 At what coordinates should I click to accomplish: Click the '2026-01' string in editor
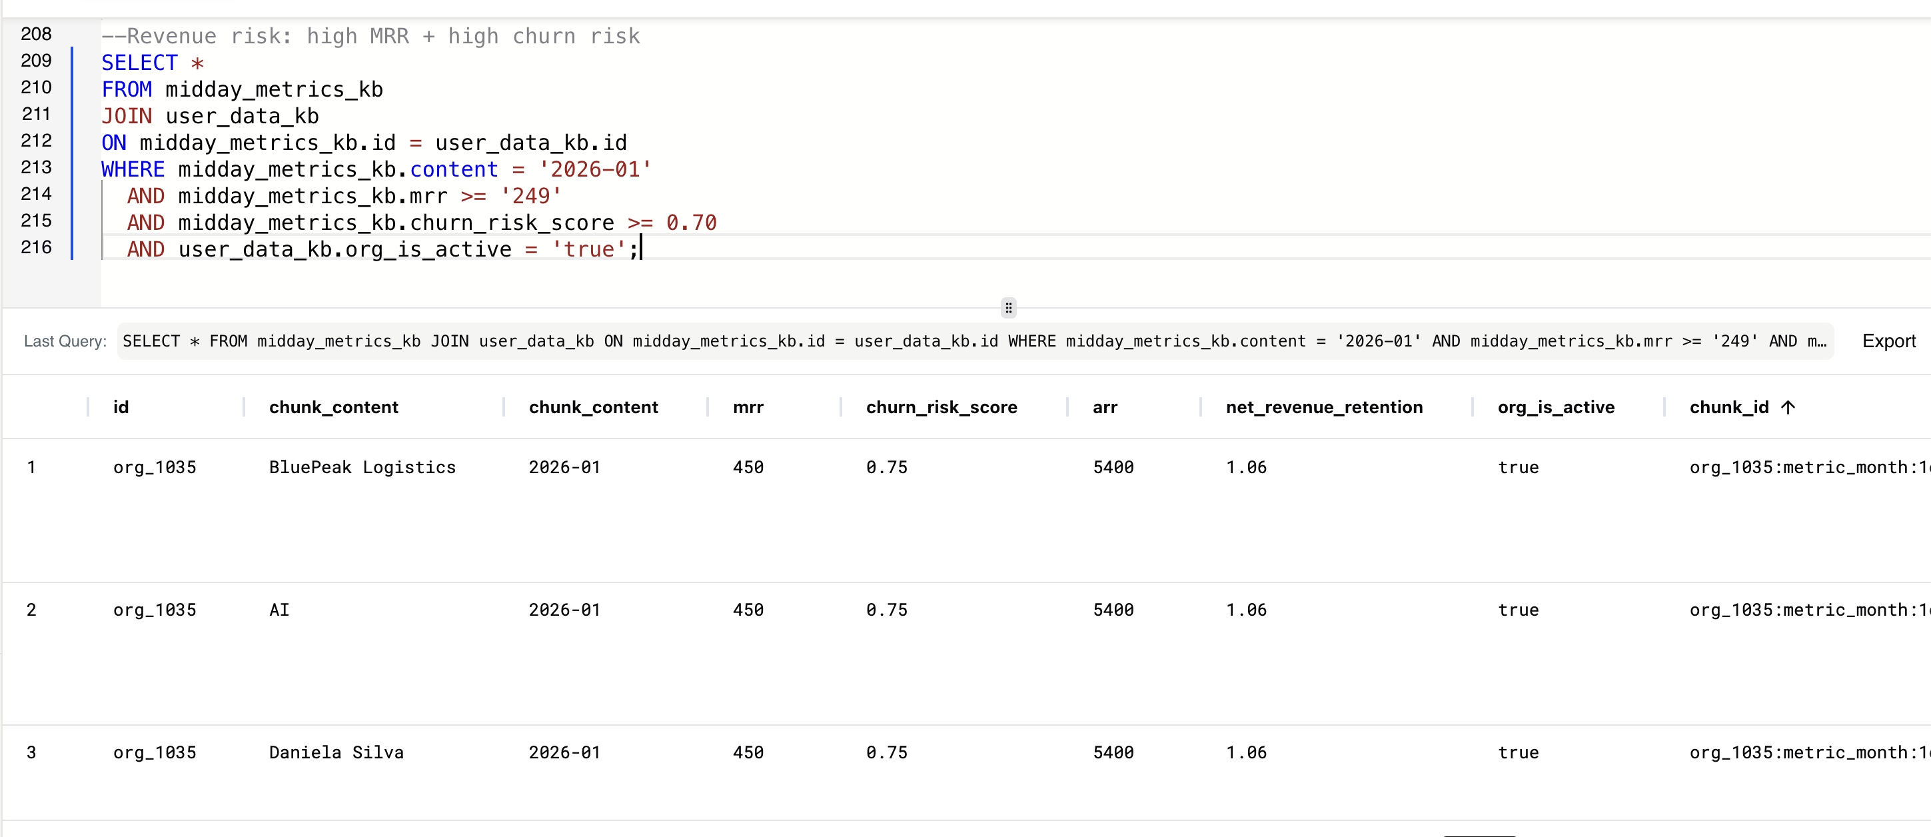click(x=594, y=169)
